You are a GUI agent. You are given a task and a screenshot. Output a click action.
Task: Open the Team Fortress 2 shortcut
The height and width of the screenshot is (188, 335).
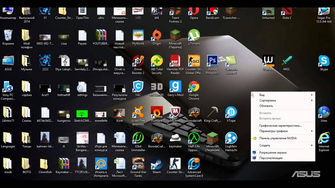[175, 14]
